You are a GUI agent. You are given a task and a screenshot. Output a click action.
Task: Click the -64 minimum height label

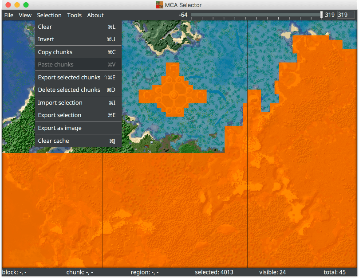(183, 15)
